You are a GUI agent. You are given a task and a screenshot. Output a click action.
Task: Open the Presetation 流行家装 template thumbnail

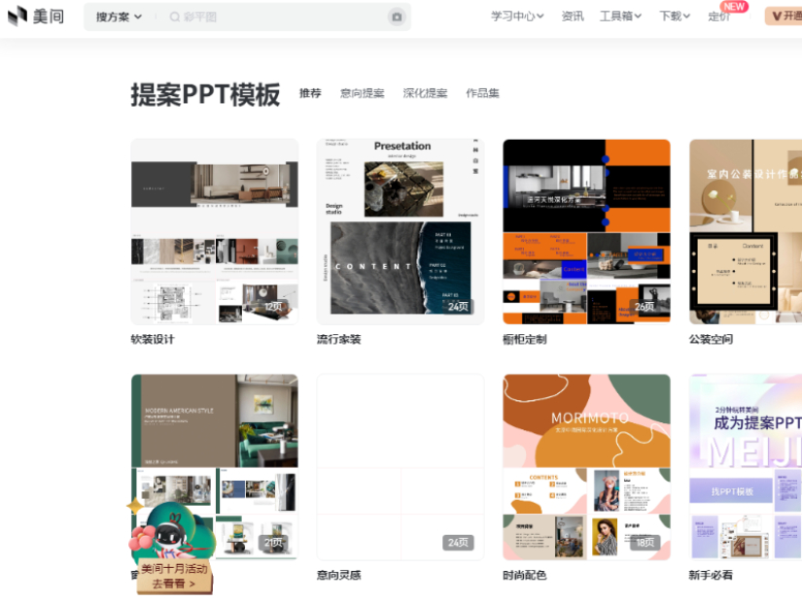(401, 231)
